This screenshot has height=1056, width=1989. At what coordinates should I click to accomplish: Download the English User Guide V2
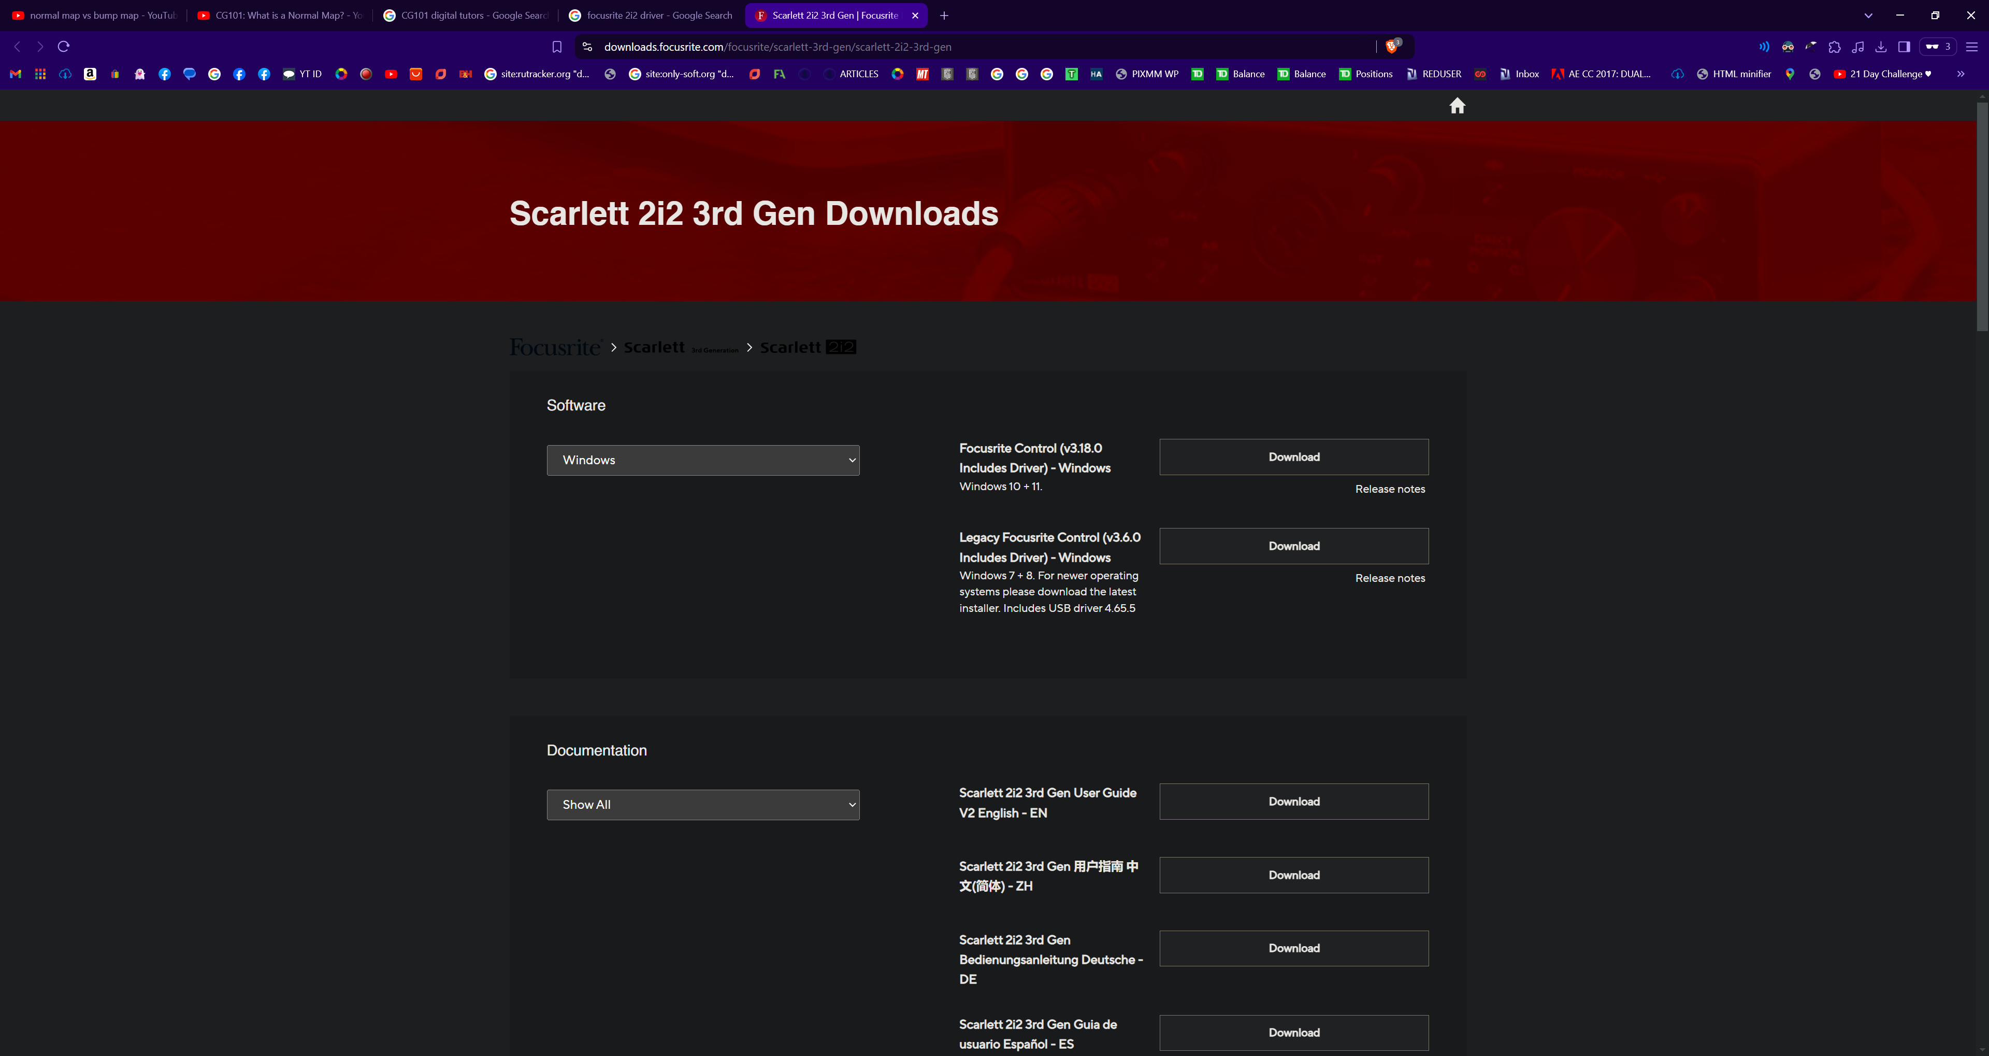pyautogui.click(x=1293, y=801)
